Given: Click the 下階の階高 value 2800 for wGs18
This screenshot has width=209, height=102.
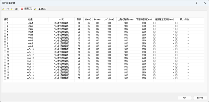Looking at the screenshot, I should [x=144, y=72].
